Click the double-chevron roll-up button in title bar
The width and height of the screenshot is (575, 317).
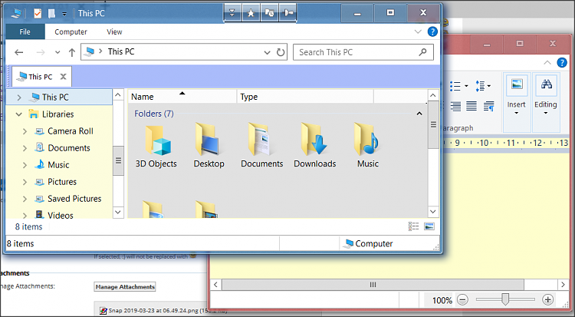(232, 13)
